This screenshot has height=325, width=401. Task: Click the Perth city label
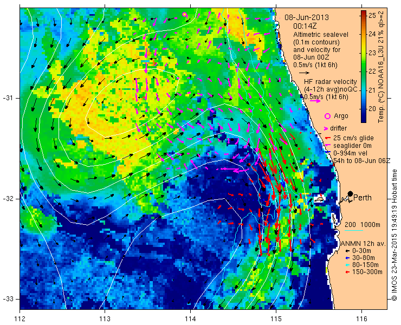pyautogui.click(x=363, y=198)
